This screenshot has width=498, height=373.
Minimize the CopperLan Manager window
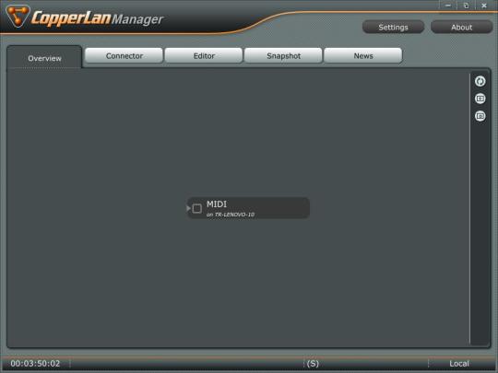(448, 6)
